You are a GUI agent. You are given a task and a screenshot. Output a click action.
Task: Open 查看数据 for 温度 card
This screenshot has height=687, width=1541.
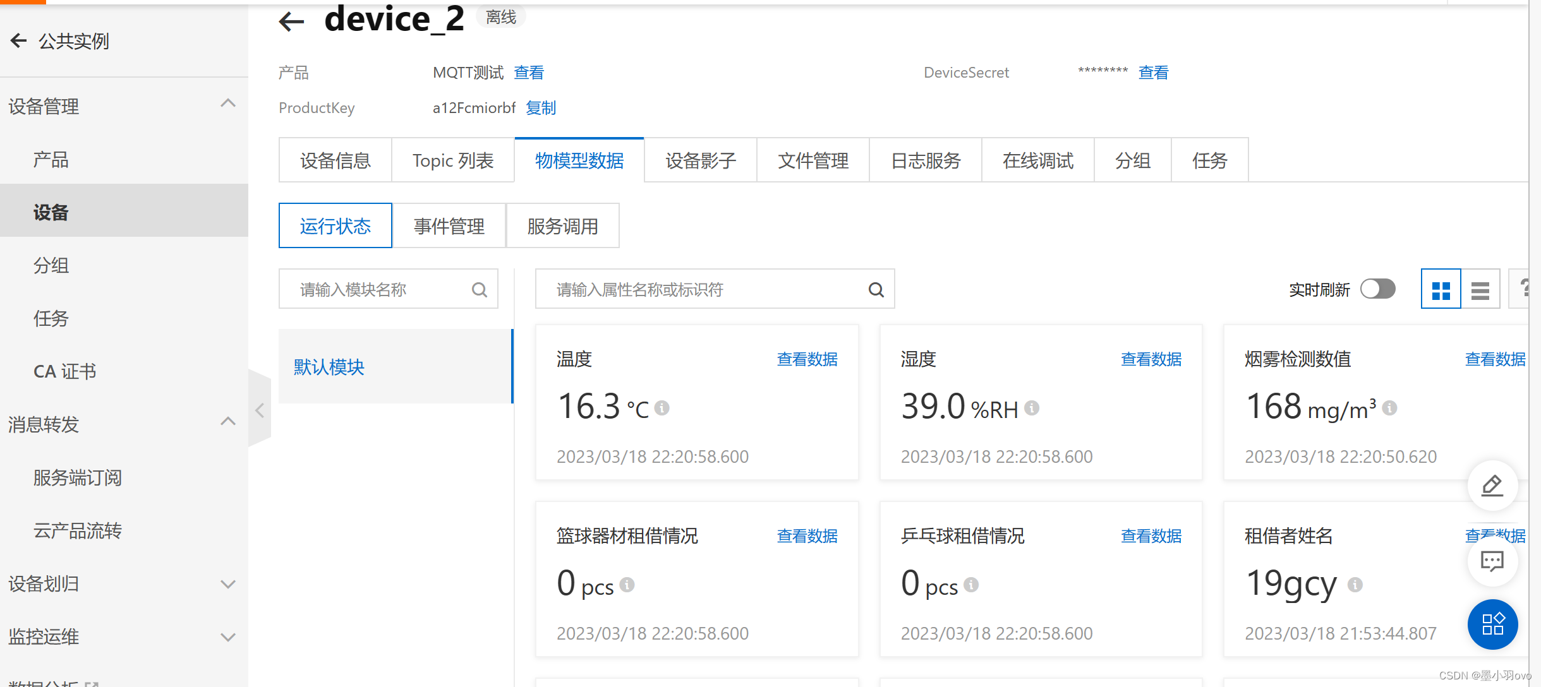(x=807, y=359)
